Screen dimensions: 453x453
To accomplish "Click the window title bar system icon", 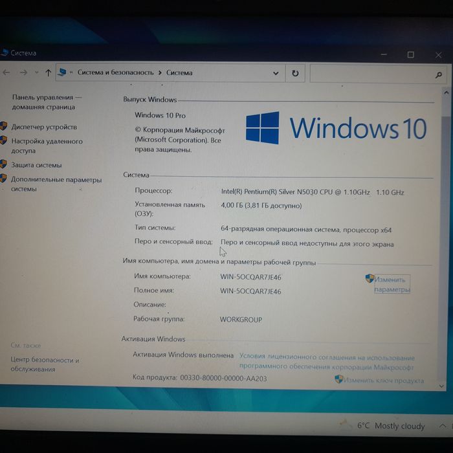I will (x=4, y=52).
